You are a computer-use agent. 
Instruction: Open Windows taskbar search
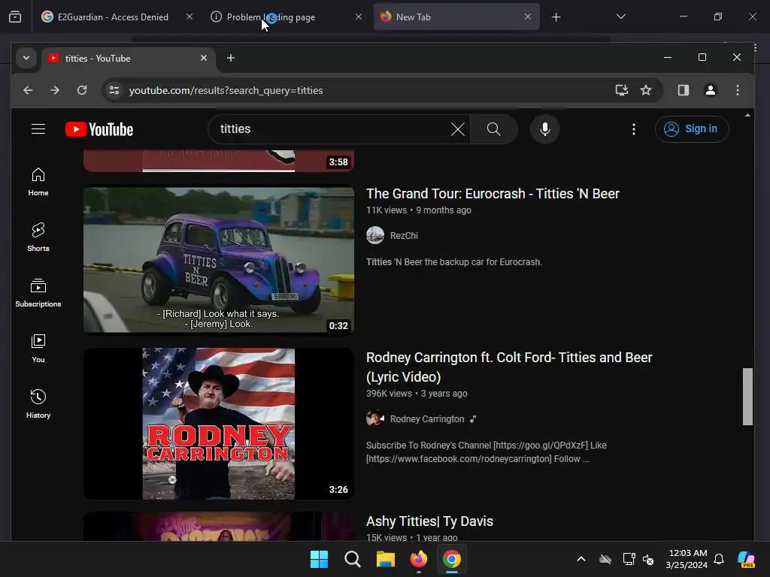tap(353, 559)
